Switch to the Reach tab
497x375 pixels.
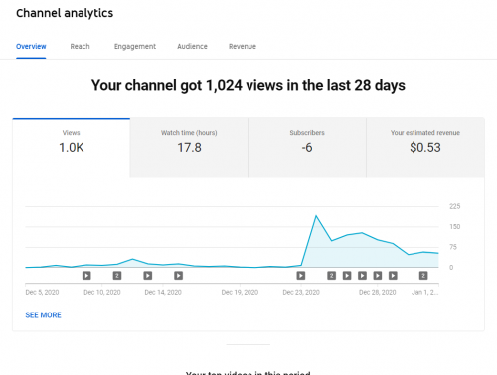pos(80,47)
